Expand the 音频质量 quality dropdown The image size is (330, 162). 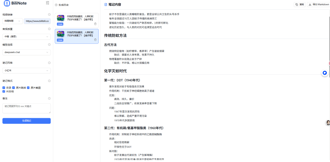tap(26, 37)
